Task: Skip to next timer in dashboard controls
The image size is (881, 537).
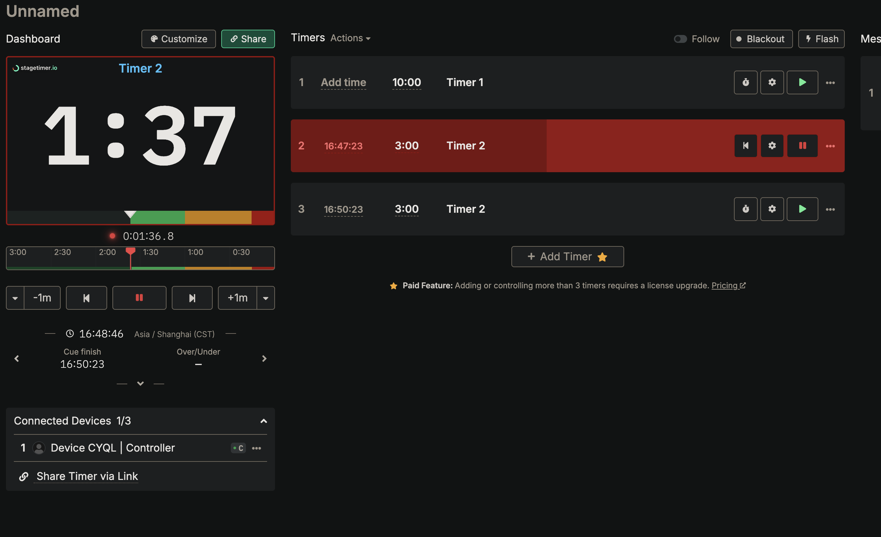Action: tap(192, 298)
